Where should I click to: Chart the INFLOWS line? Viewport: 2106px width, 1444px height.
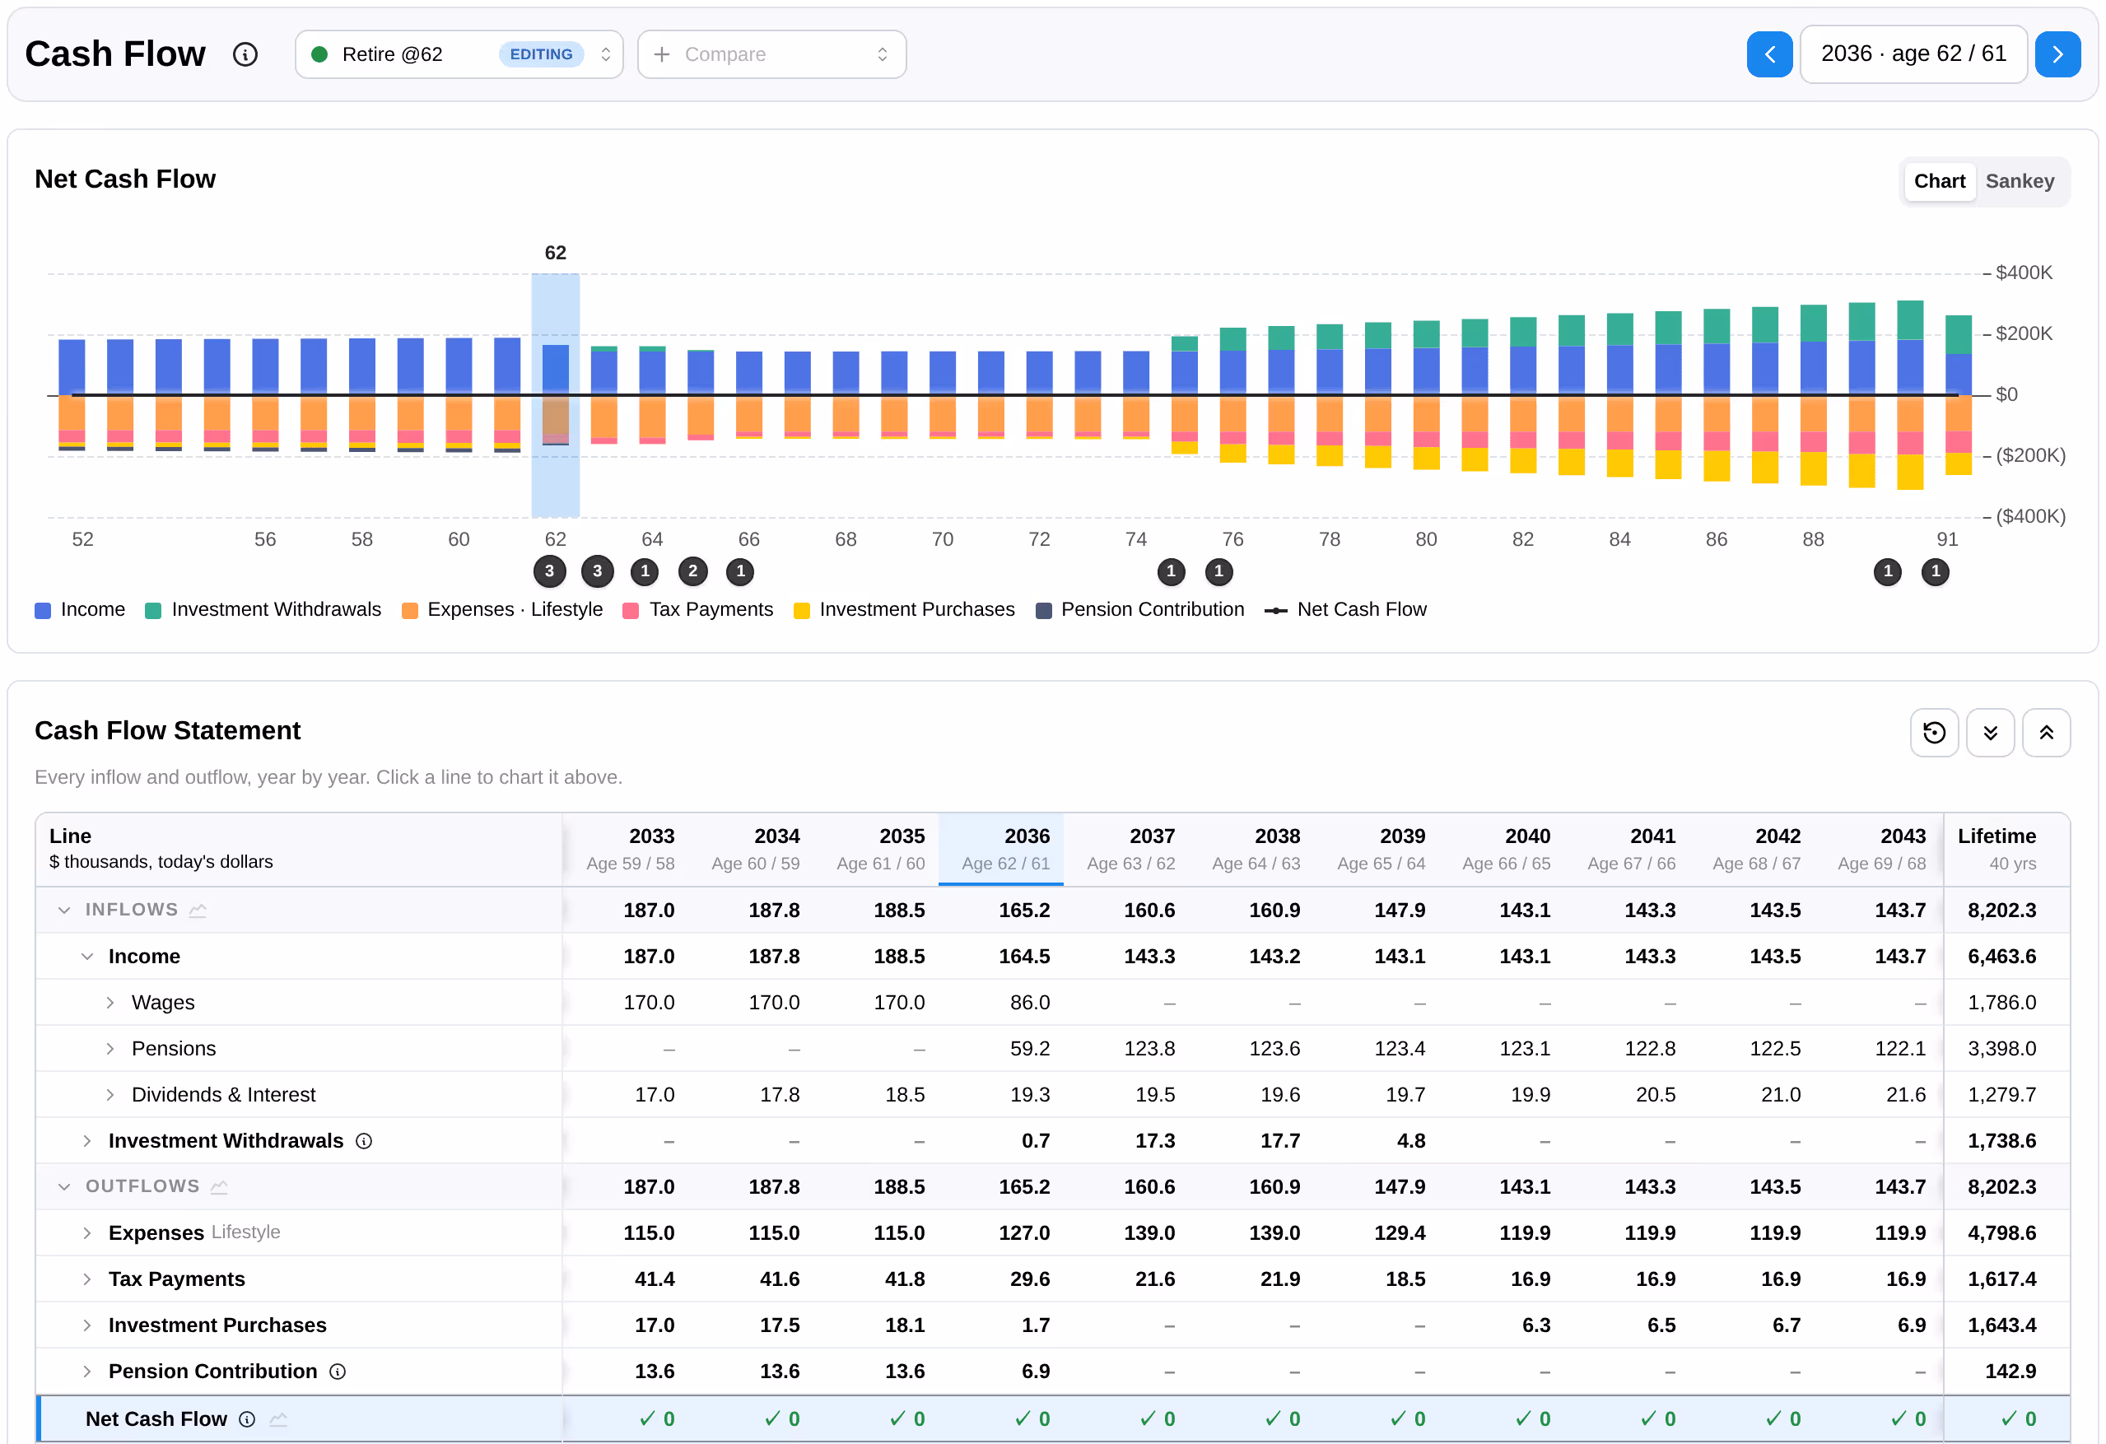pos(198,910)
